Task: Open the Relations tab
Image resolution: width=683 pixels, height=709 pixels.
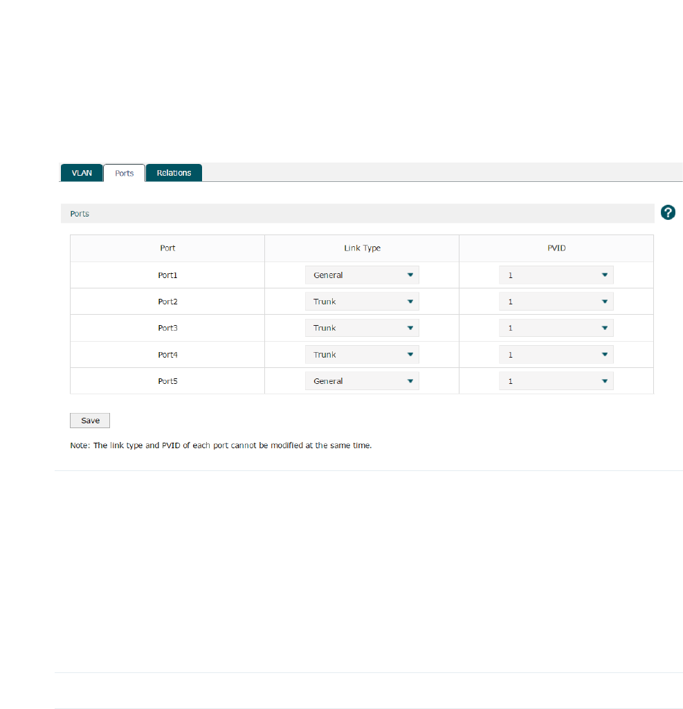Action: click(x=174, y=173)
